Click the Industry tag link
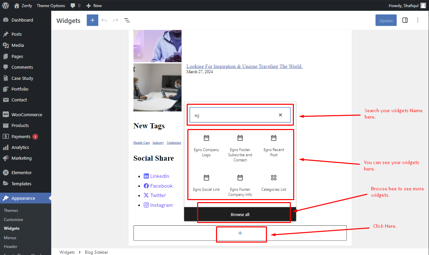429x255 pixels. [x=158, y=143]
